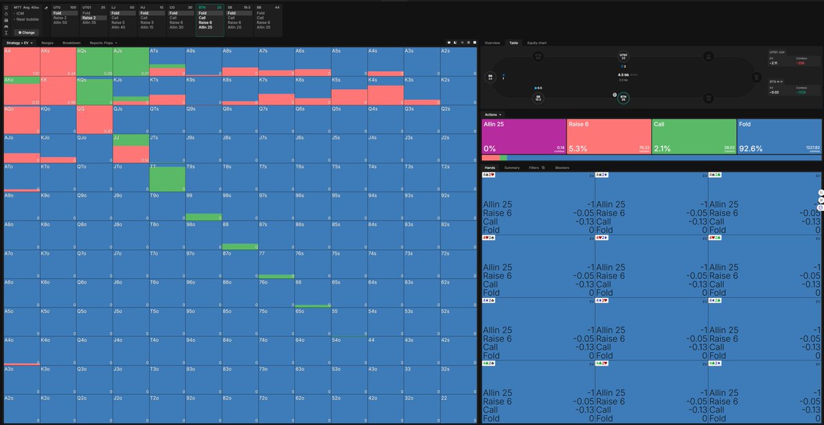
Task: Click the first round side button at right edge
Action: (x=821, y=192)
